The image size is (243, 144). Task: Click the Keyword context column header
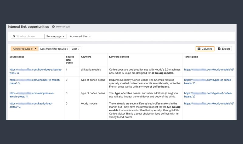pos(119,57)
